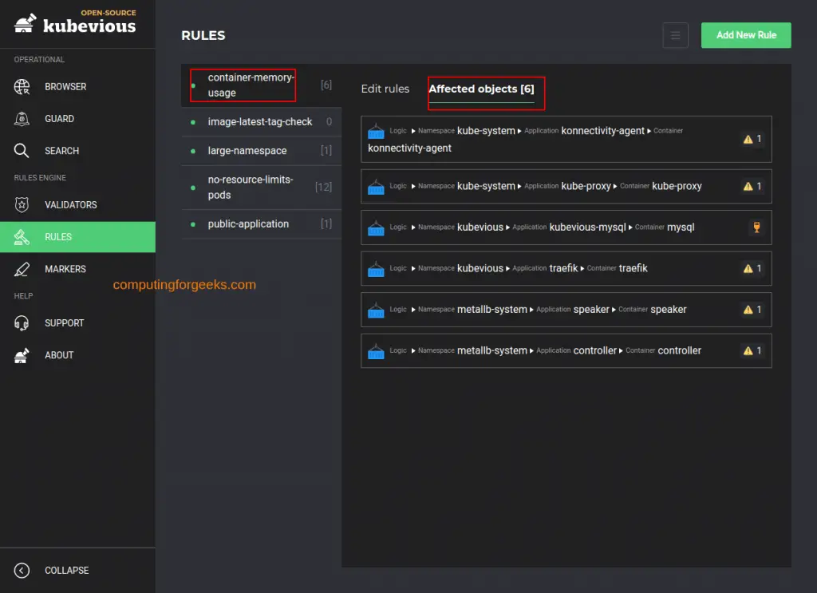The height and width of the screenshot is (593, 817).
Task: Open konnectivity-agent affected object row
Action: [x=566, y=139]
